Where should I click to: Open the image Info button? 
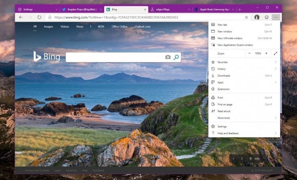255,159
